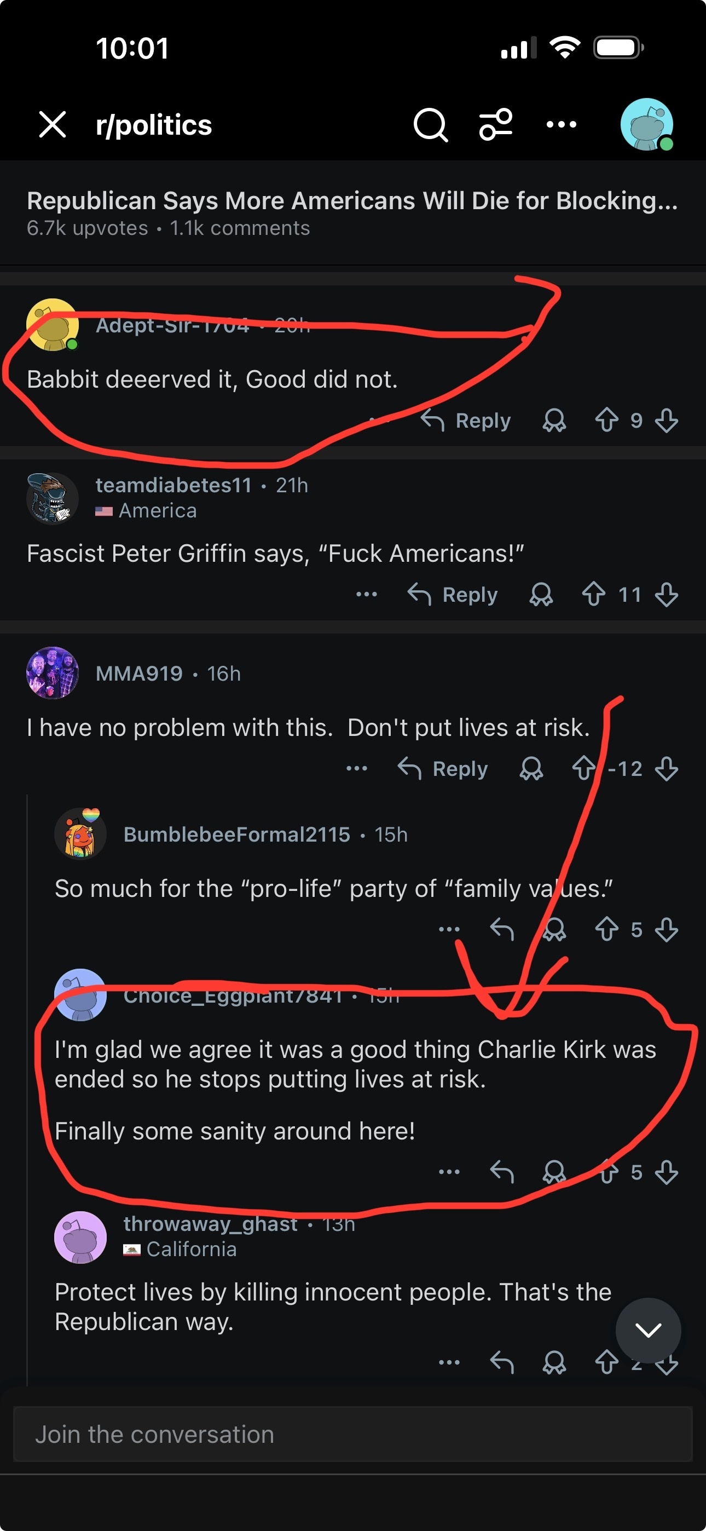Open comment sort and filter options

click(x=496, y=125)
